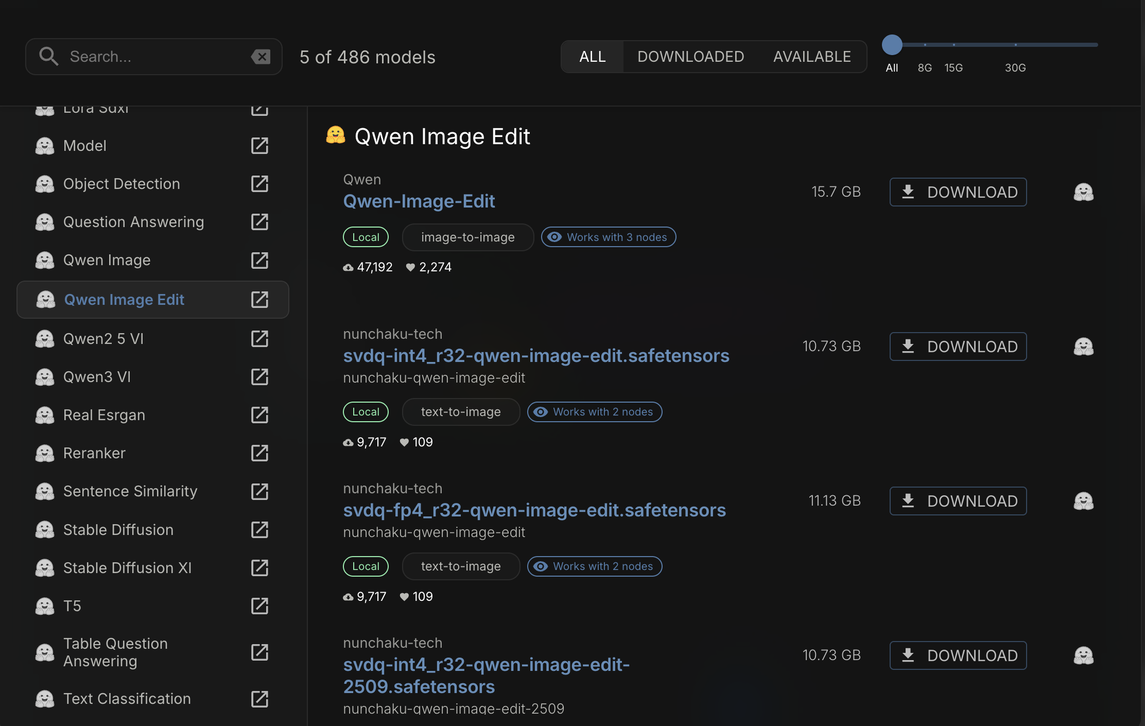The height and width of the screenshot is (726, 1145).
Task: Open Hugging Face page for Qwen-Image-Edit
Action: coord(1083,192)
